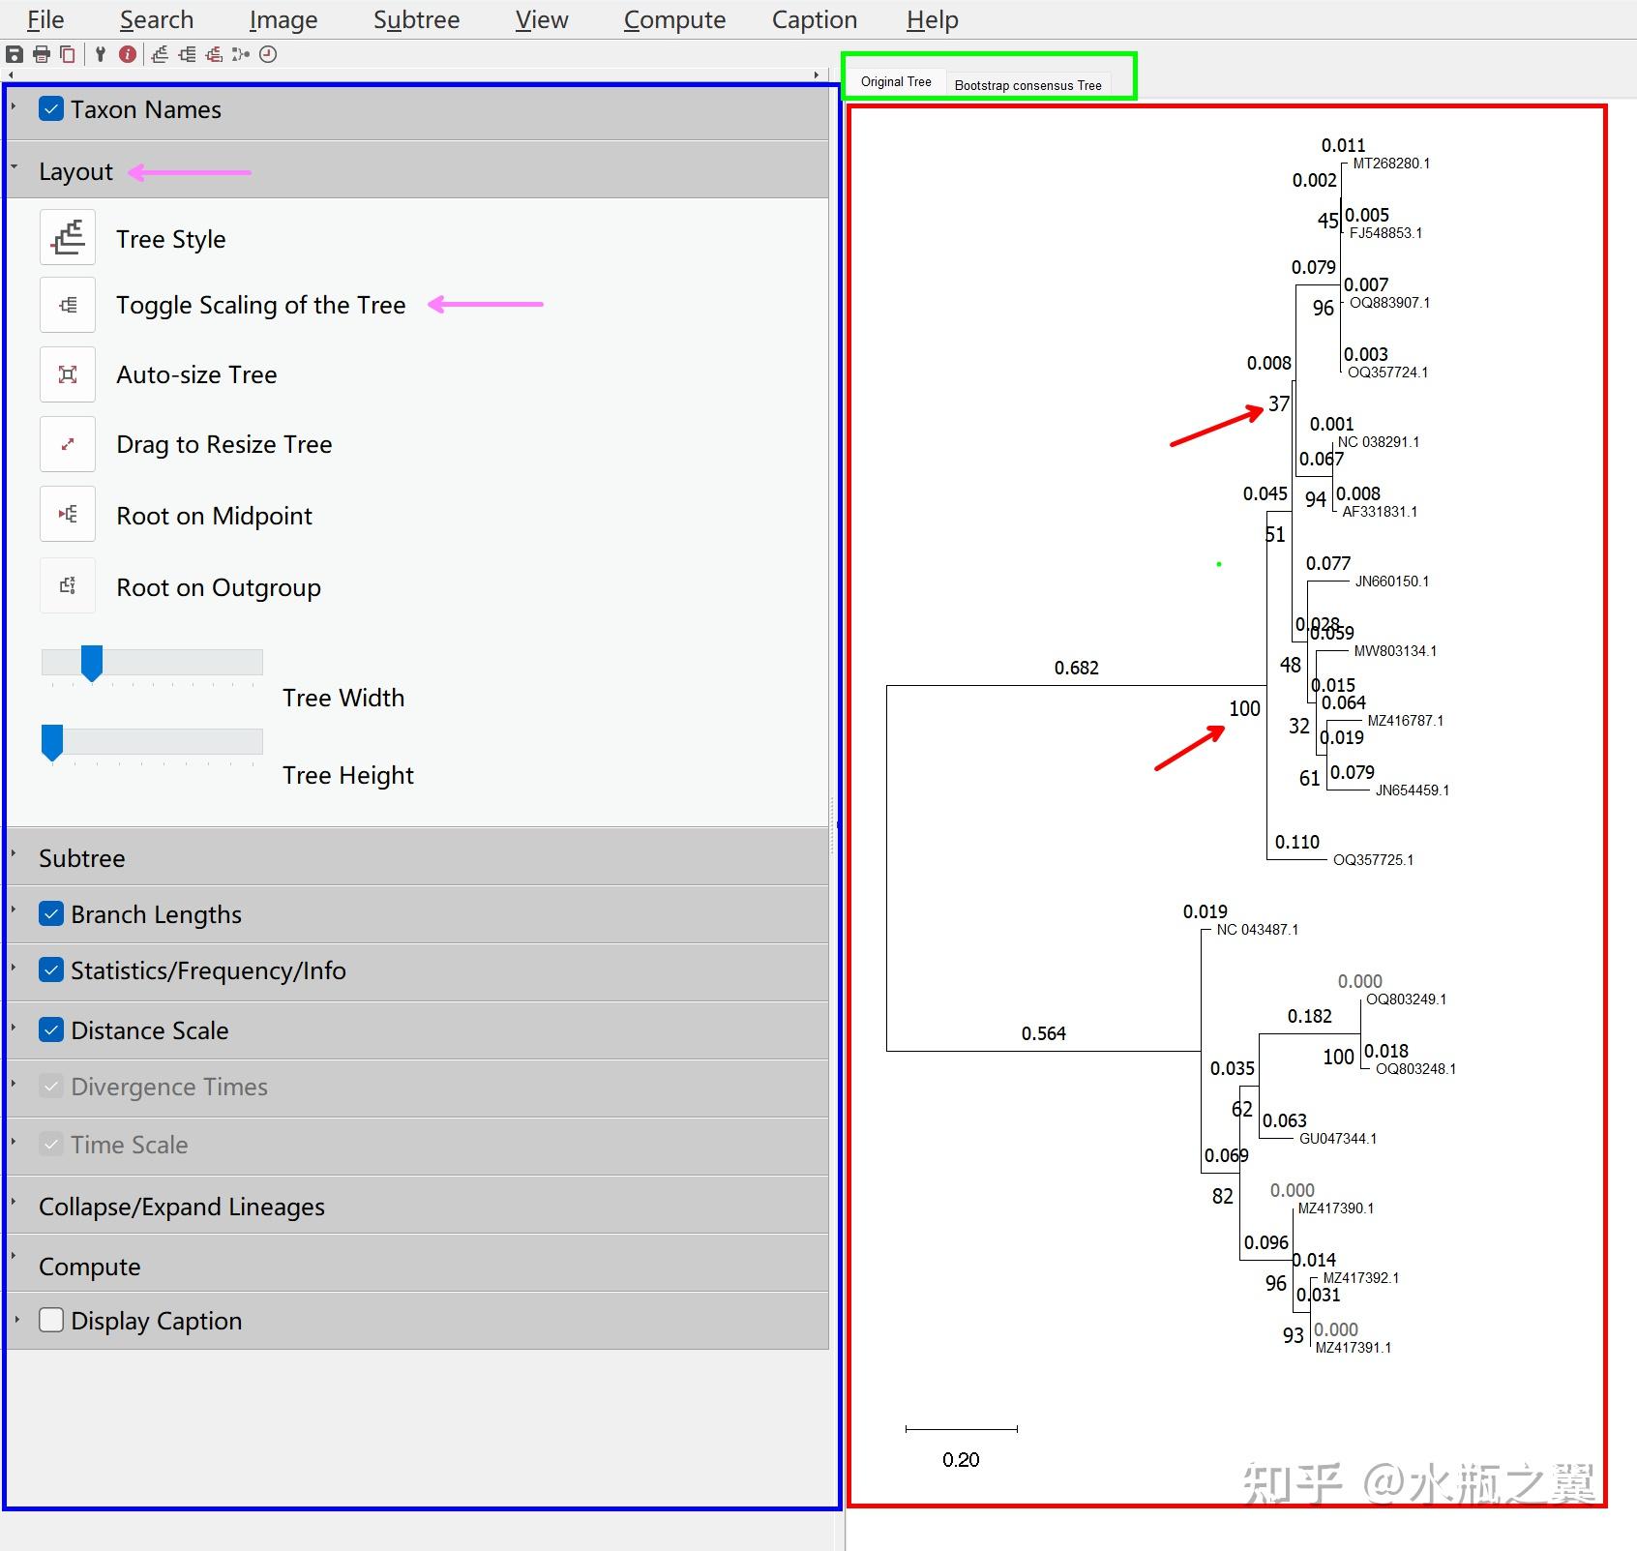Click the Root on Midpoint icon
Image resolution: width=1637 pixels, height=1551 pixels.
tap(68, 514)
